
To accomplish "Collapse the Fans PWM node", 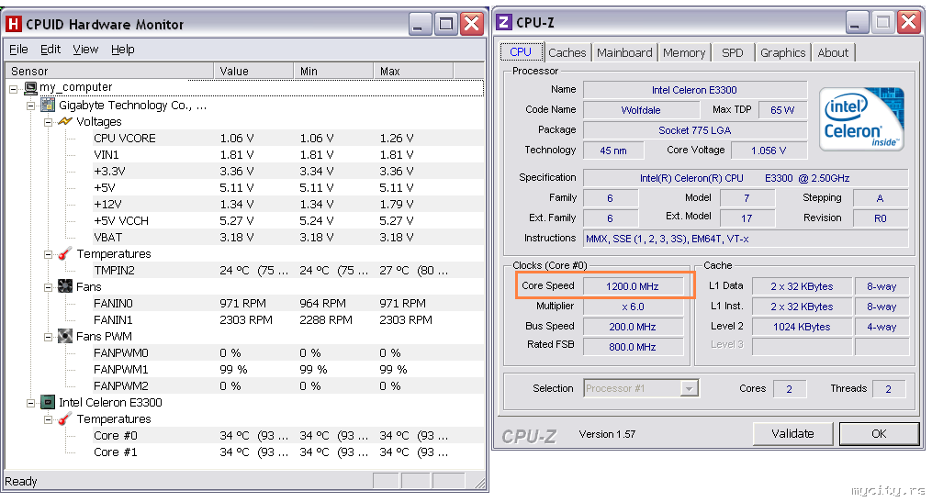I will tap(48, 337).
